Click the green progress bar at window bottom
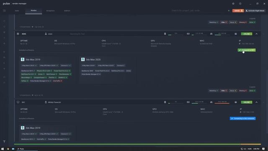Viewport: 268px width, 151px height. point(127,144)
